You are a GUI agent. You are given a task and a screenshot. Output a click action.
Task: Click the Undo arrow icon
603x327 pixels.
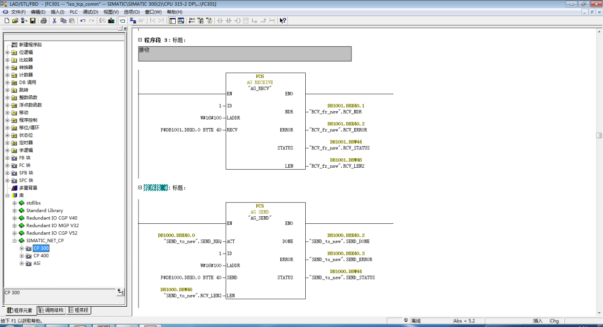click(82, 21)
